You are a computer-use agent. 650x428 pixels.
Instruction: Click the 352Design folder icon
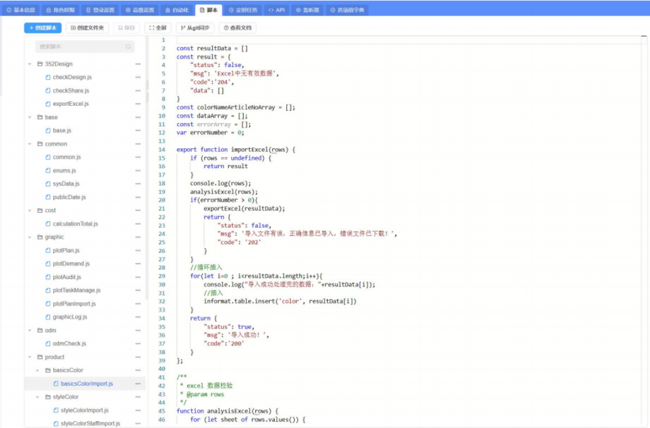[x=40, y=64]
